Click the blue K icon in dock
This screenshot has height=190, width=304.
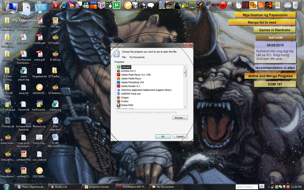162,5
